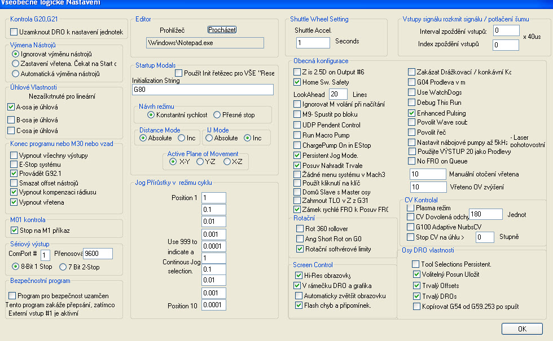553x341 pixels.
Task: Toggle Hi-Res obrazovky checkbox
Action: click(299, 275)
